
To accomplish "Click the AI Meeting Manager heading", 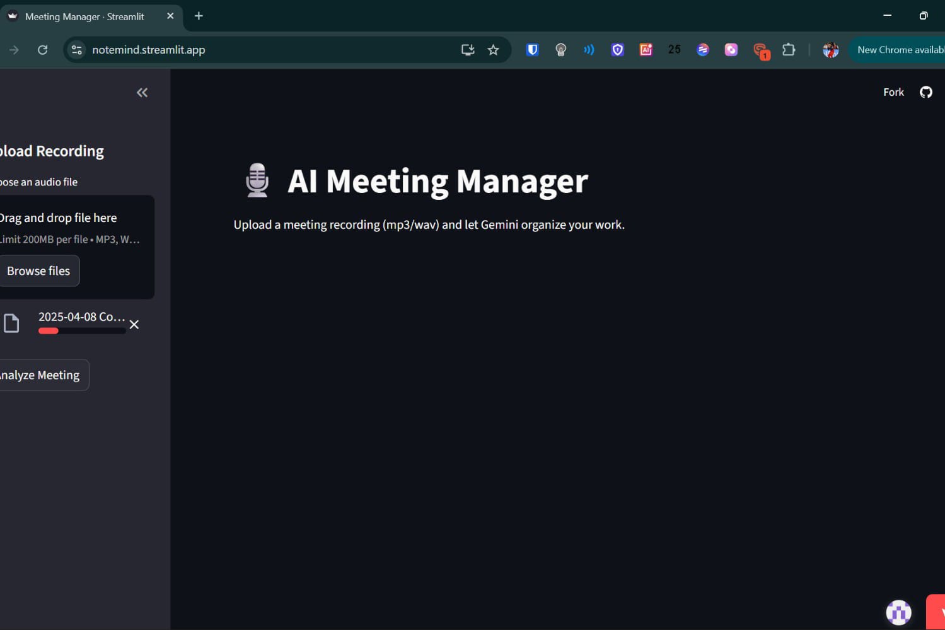I will pyautogui.click(x=438, y=181).
